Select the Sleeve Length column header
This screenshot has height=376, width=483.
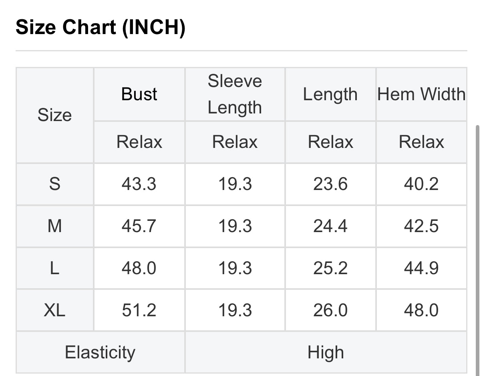[x=235, y=94]
